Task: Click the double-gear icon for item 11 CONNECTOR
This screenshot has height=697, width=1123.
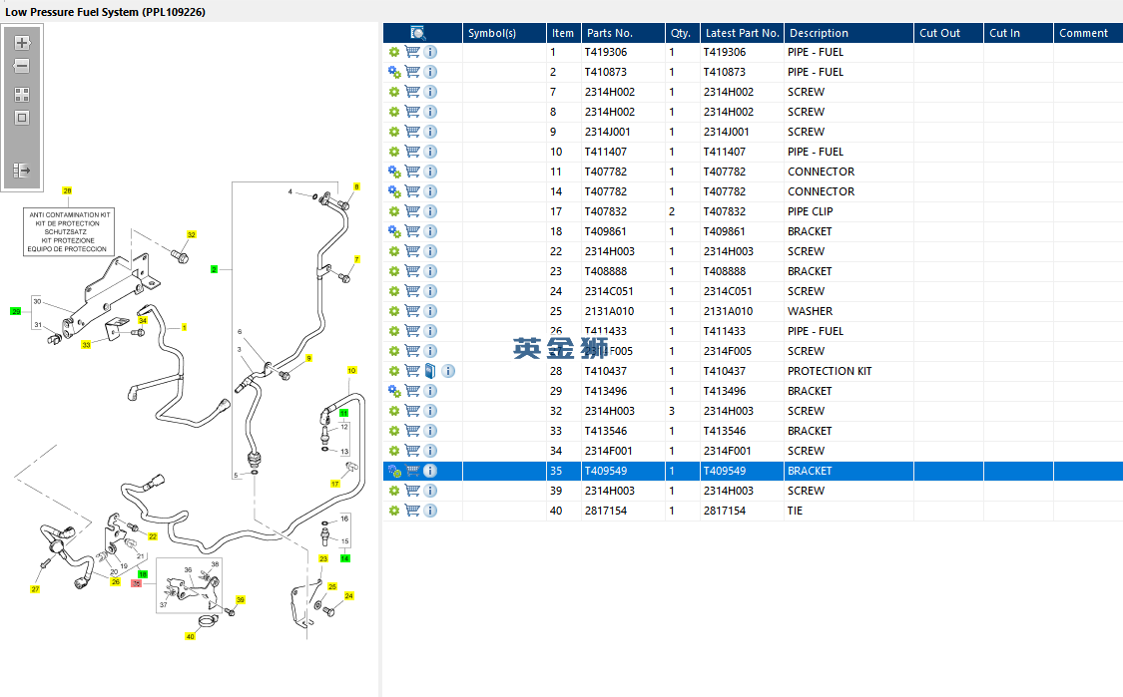Action: click(x=394, y=172)
